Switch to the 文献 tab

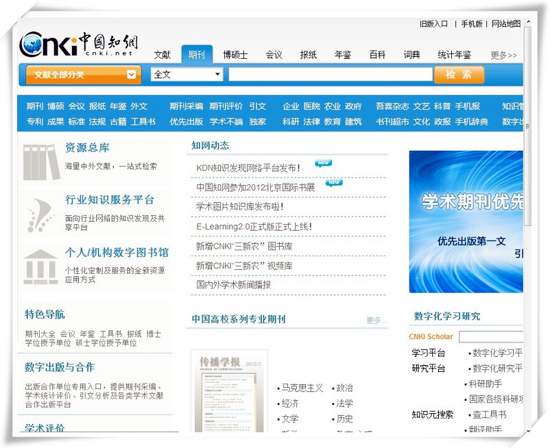162,55
